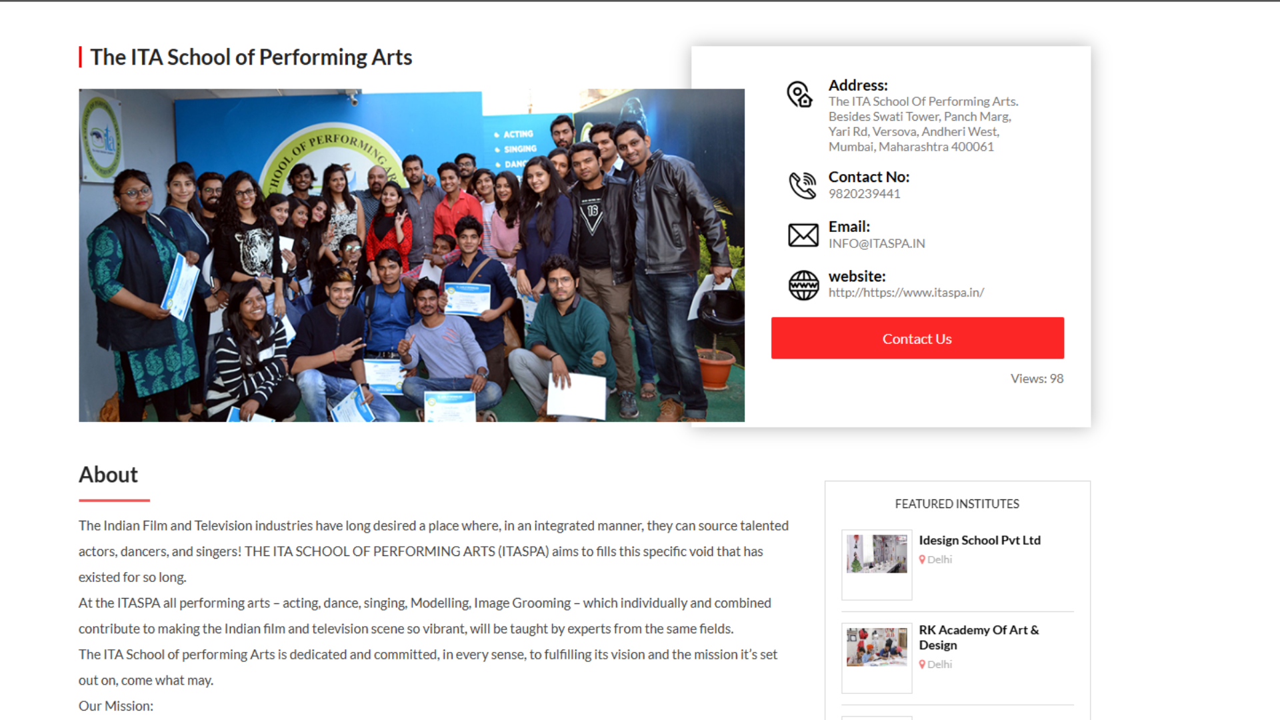Click the Views: 98 counter

1036,379
